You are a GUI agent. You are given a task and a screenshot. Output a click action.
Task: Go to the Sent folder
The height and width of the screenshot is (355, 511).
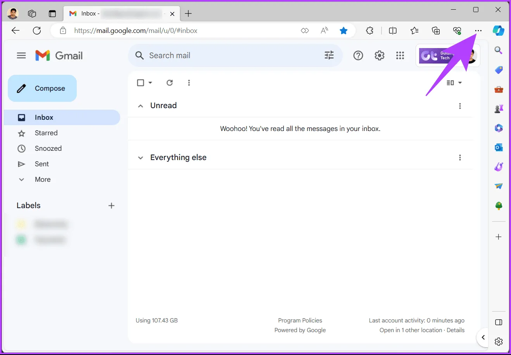point(41,164)
